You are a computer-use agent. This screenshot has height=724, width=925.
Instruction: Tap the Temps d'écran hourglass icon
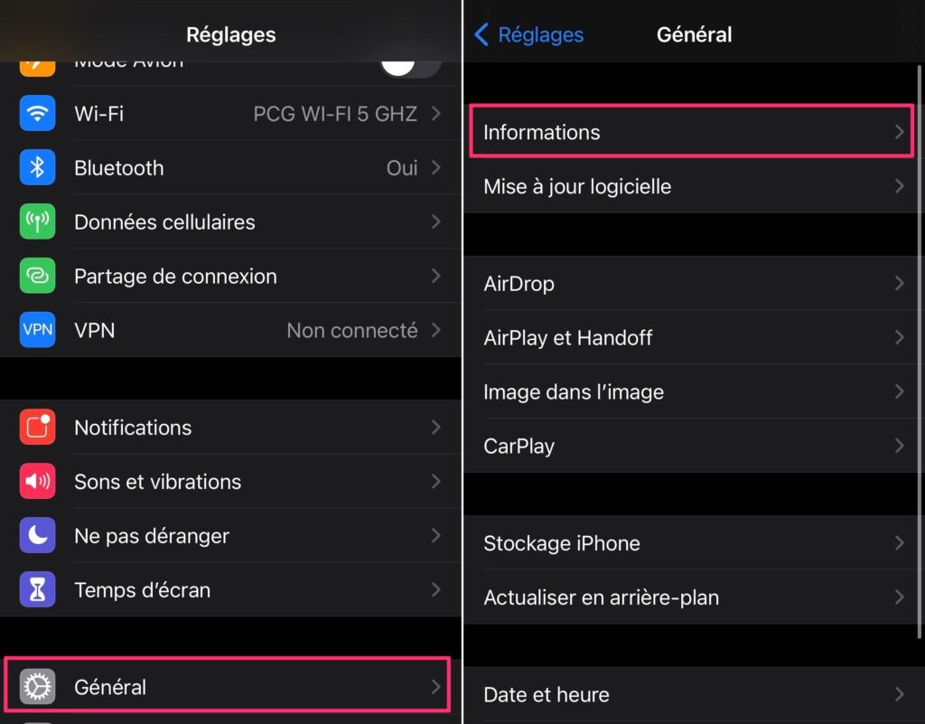click(37, 590)
